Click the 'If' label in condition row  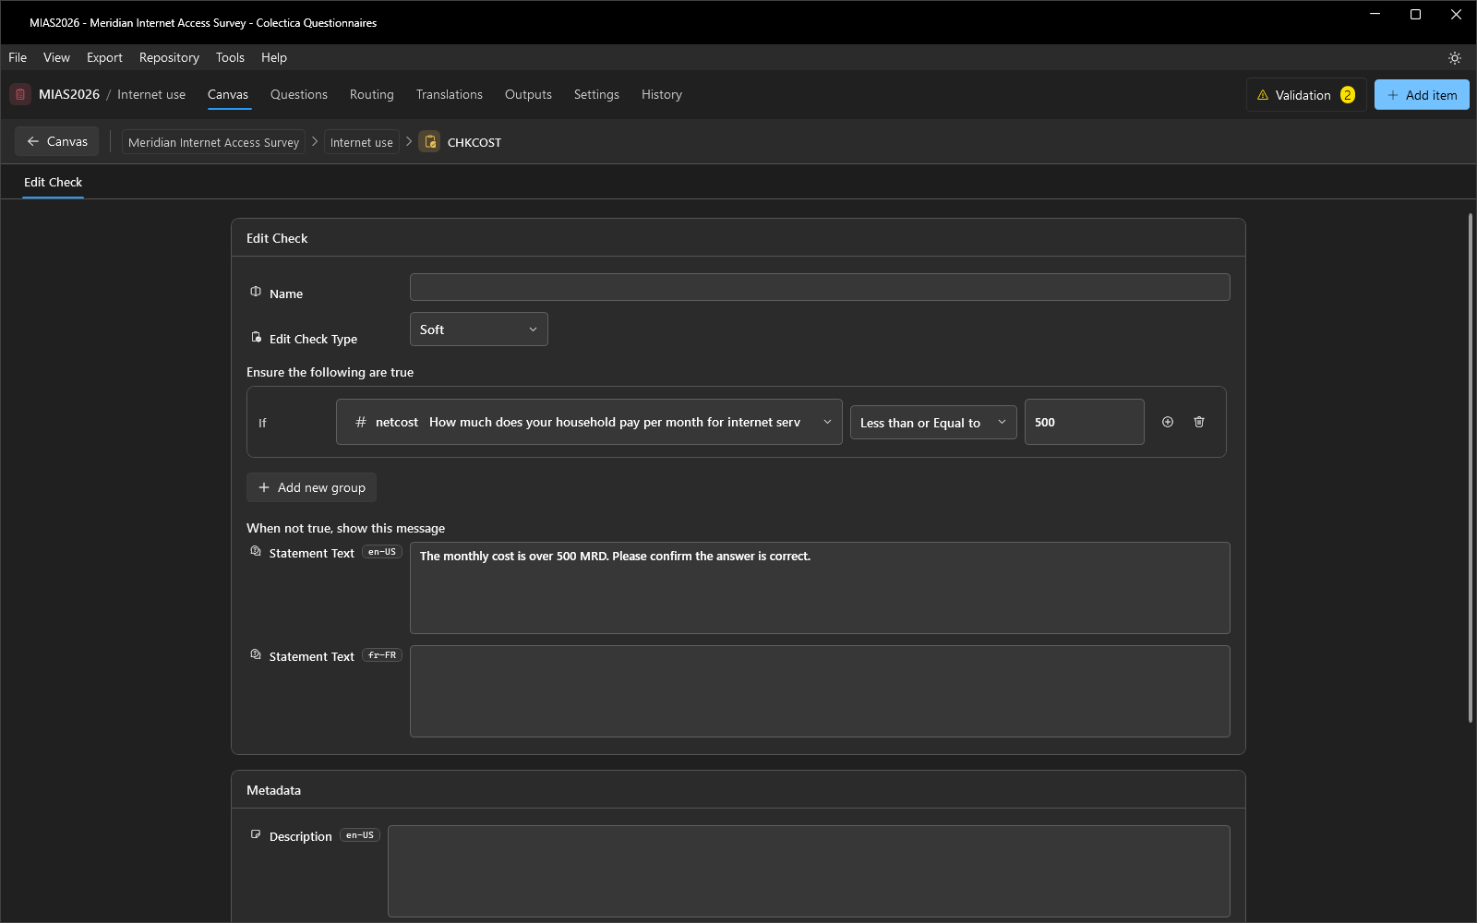click(x=262, y=423)
